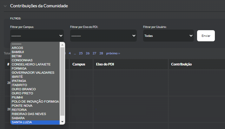Screen dimensions: 225x129
Task: Click the Eixo do PDI column header
Action: (x=105, y=64)
